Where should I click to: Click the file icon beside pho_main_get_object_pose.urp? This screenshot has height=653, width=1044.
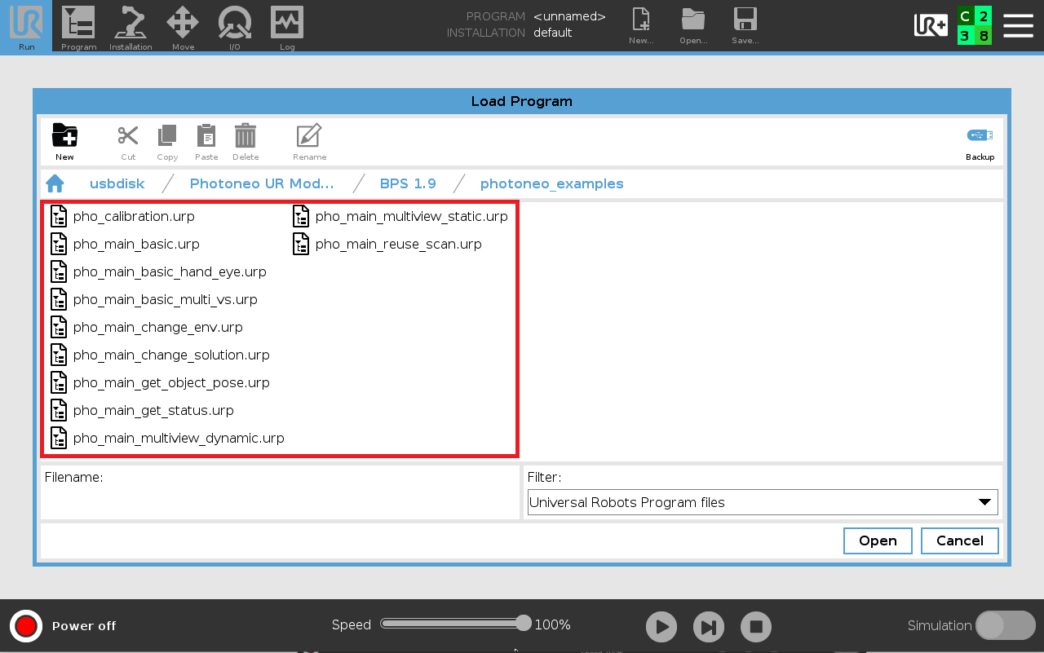[x=59, y=382]
